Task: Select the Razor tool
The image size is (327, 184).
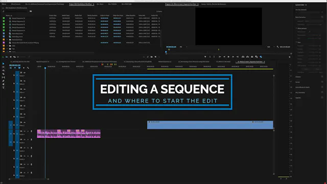Action: [4, 74]
